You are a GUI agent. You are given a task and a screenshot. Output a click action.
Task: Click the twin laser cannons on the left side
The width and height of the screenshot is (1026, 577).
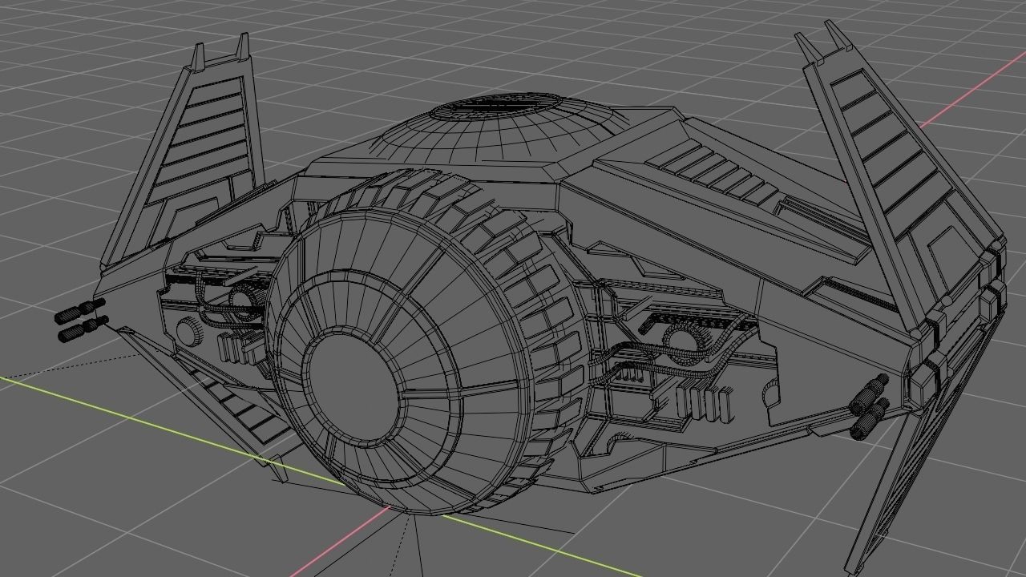point(81,320)
